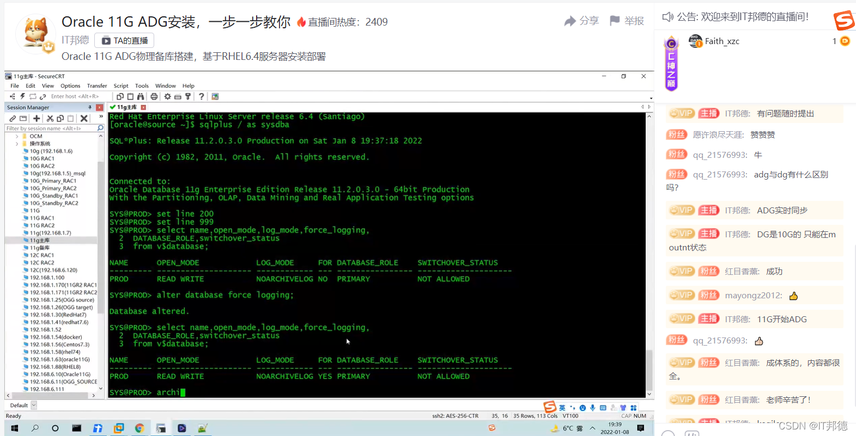Close the 11g主库 terminal tab
The image size is (856, 436).
coord(143,107)
